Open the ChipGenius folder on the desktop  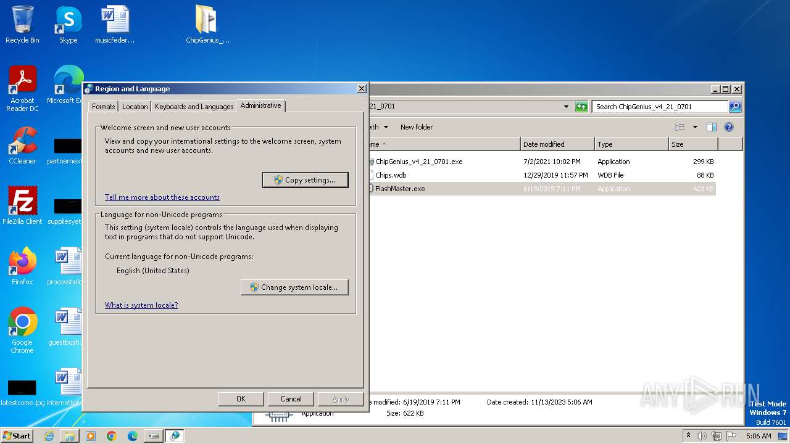[x=207, y=25]
